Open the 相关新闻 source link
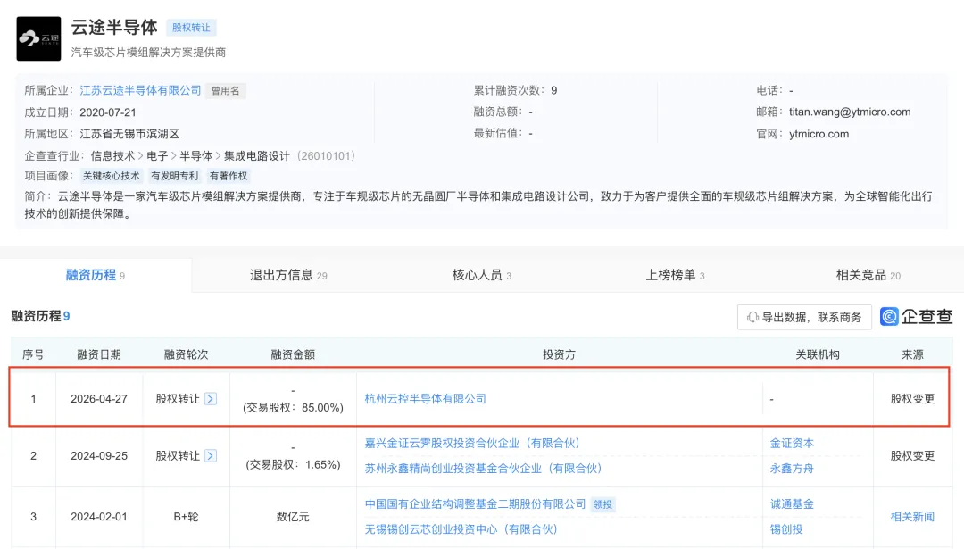 912,517
